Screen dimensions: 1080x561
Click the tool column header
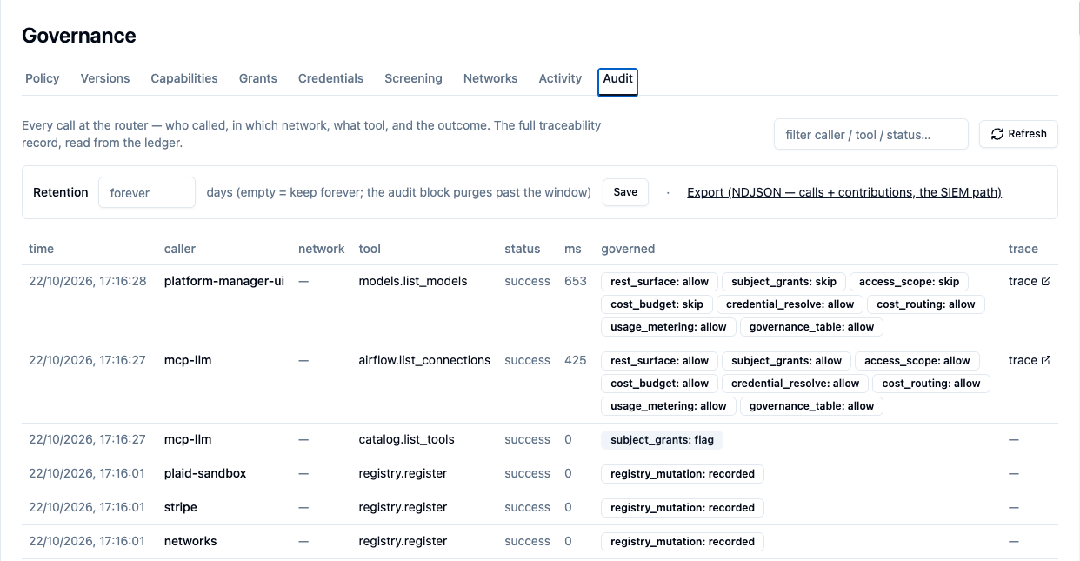(x=370, y=249)
